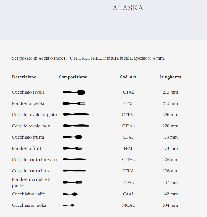Image resolution: width=207 pixels, height=217 pixels.
Task: Click the Cucchiaino caffè spoon icon
Action: [70, 194]
